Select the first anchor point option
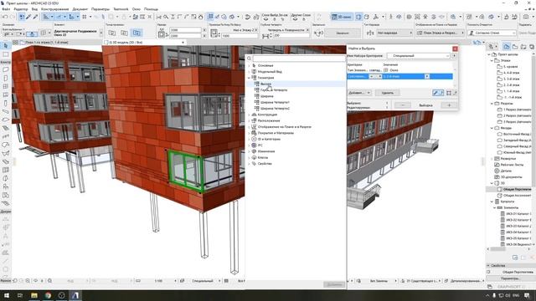Image resolution: width=536 pixels, height=301 pixels. click(111, 33)
